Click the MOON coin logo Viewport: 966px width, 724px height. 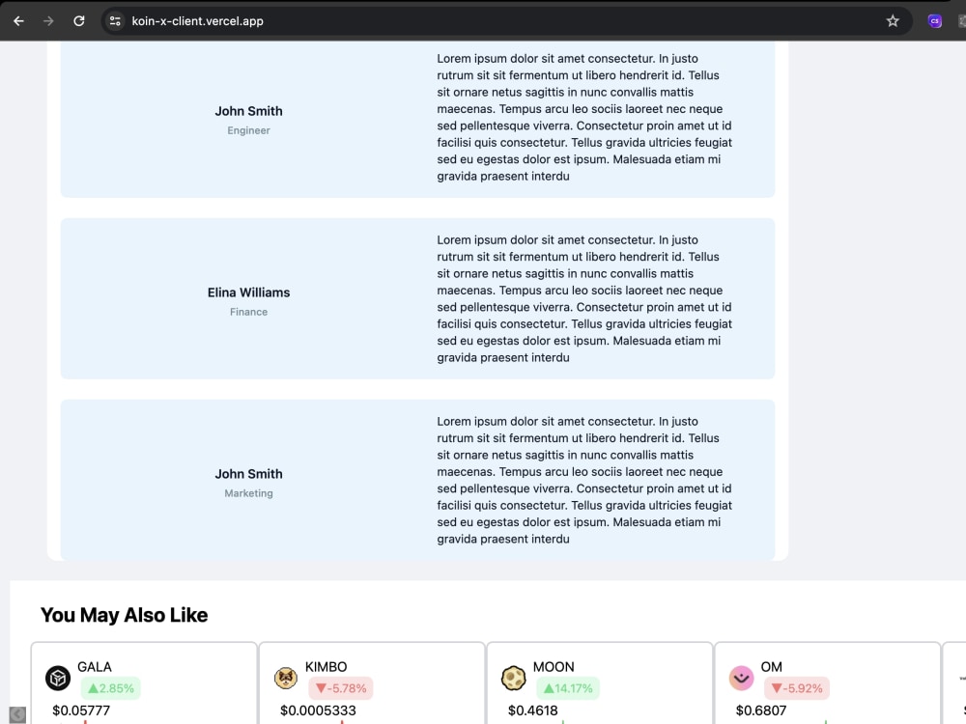513,678
